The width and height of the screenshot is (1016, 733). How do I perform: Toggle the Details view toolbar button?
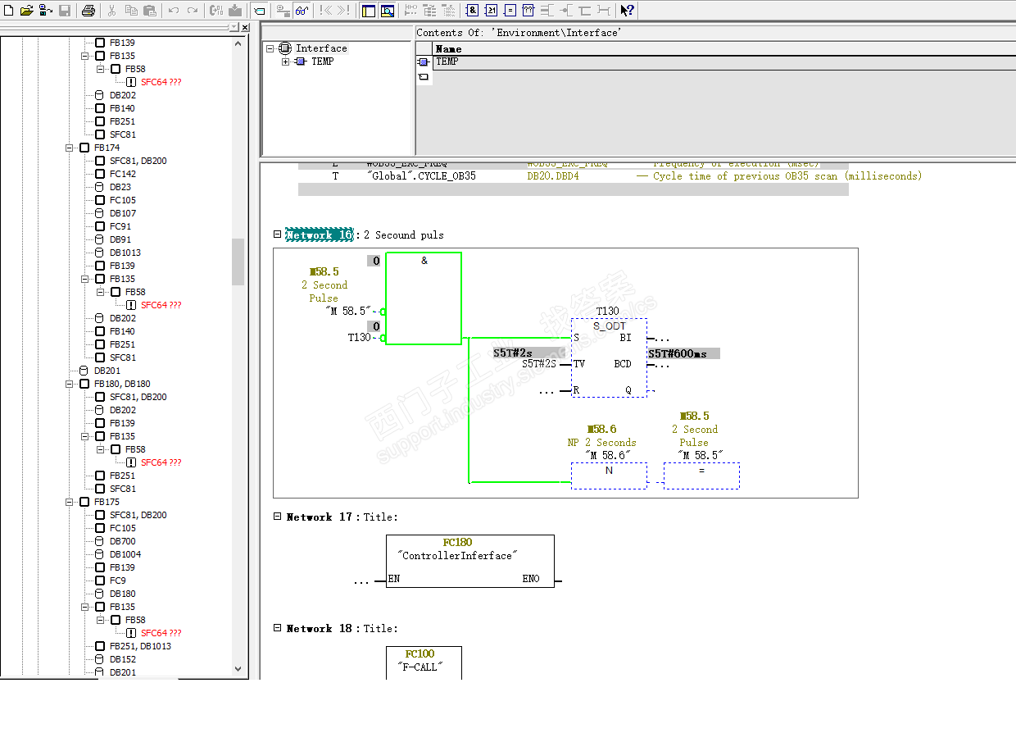tap(388, 11)
